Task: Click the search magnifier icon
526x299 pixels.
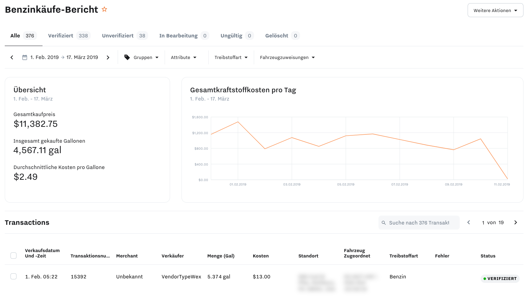Action: [384, 223]
